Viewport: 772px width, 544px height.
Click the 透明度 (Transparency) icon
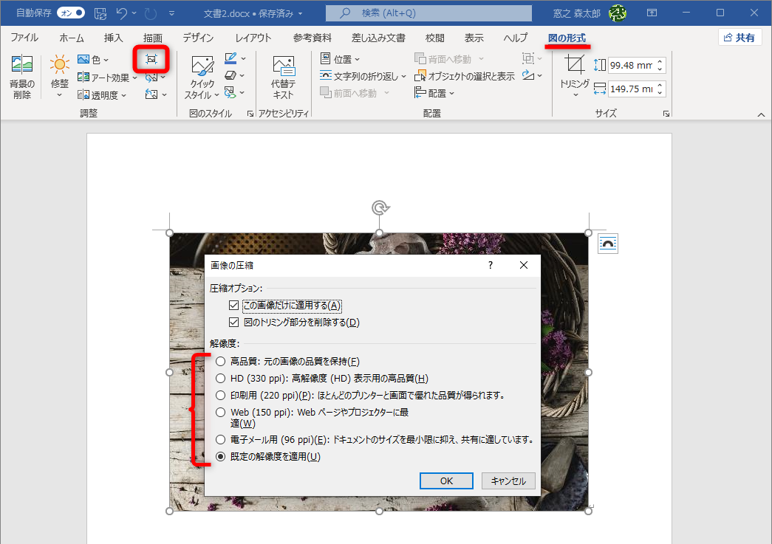(x=83, y=95)
